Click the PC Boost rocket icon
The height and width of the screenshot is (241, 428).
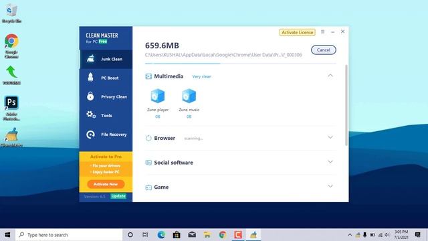pos(91,78)
